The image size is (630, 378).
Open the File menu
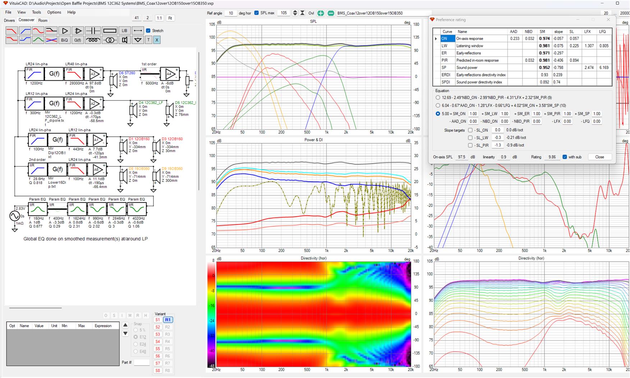8,12
